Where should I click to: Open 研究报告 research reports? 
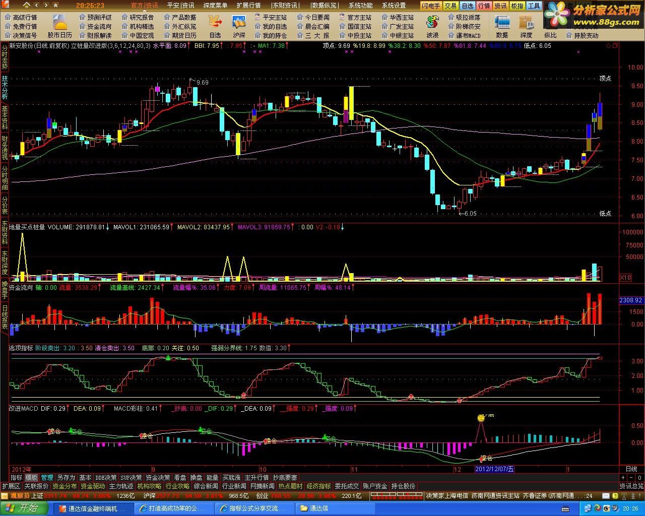pos(138,18)
